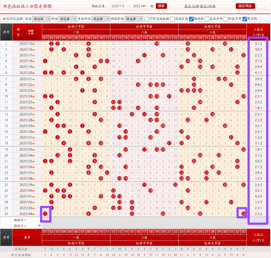Click red ball 19 in row 2025115
This screenshot has height=258, width=271.
click(157, 44)
